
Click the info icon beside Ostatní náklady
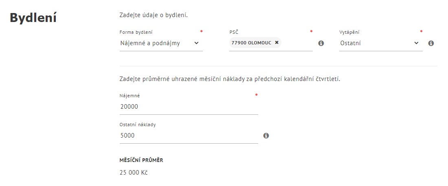(x=266, y=136)
